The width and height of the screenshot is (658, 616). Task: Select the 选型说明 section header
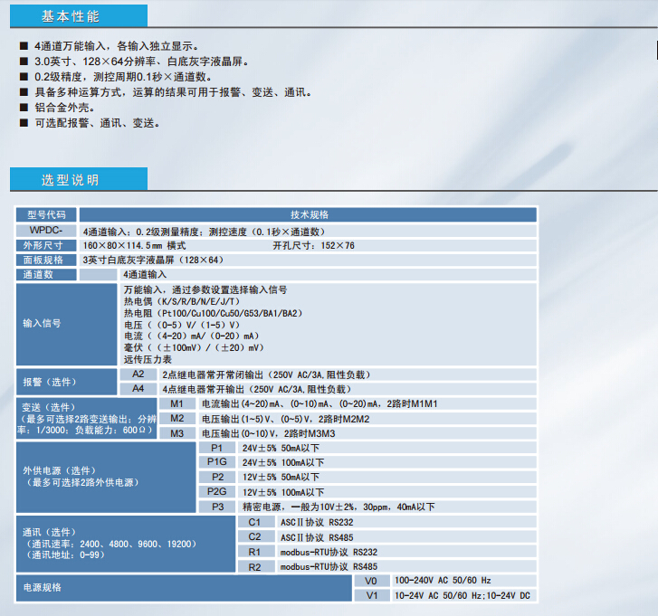(71, 180)
